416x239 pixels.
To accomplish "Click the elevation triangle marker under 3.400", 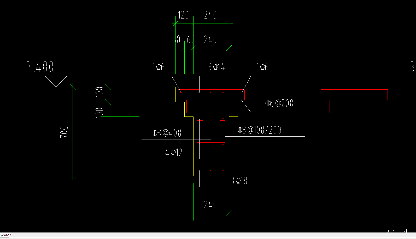I will (56, 81).
